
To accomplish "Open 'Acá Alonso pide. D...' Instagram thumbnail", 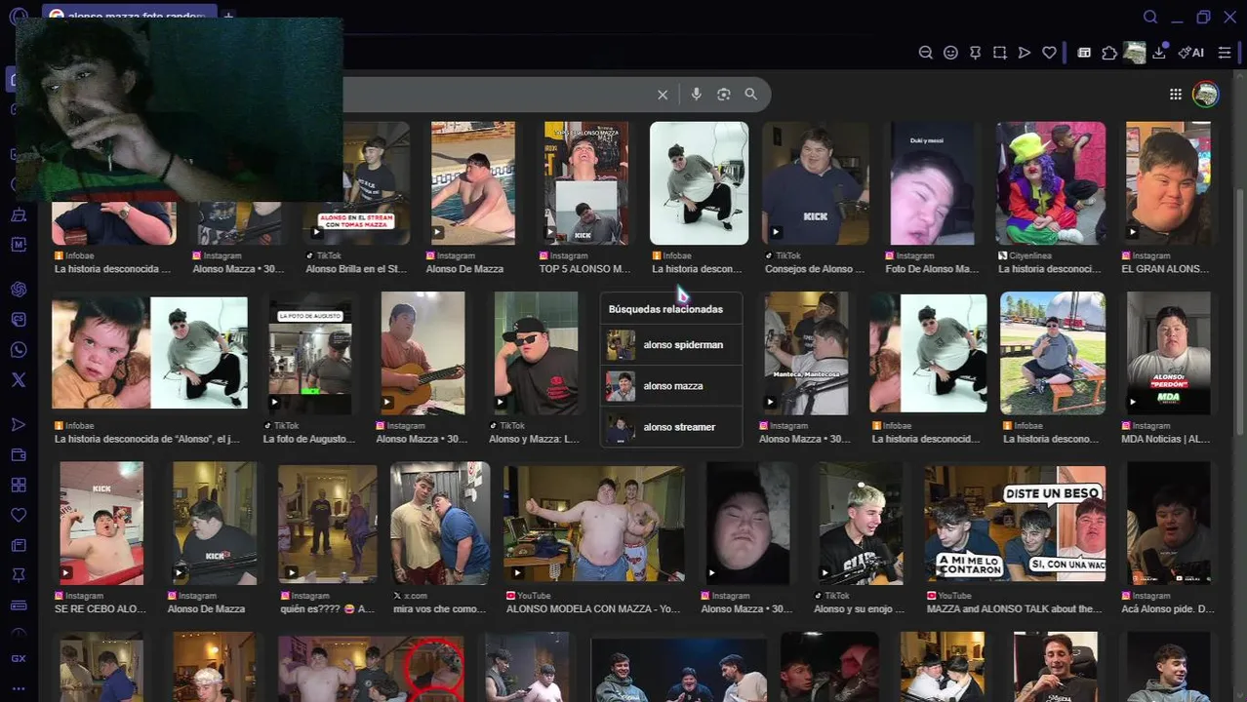I will click(x=1168, y=523).
